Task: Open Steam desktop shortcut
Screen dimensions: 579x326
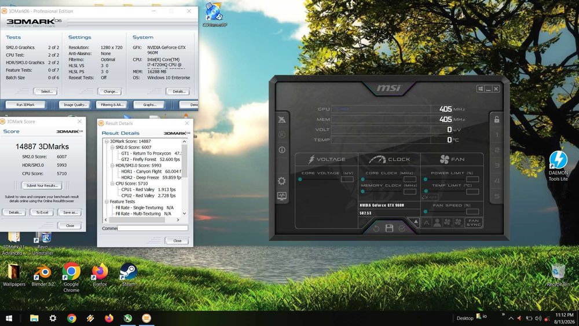Action: point(129,275)
